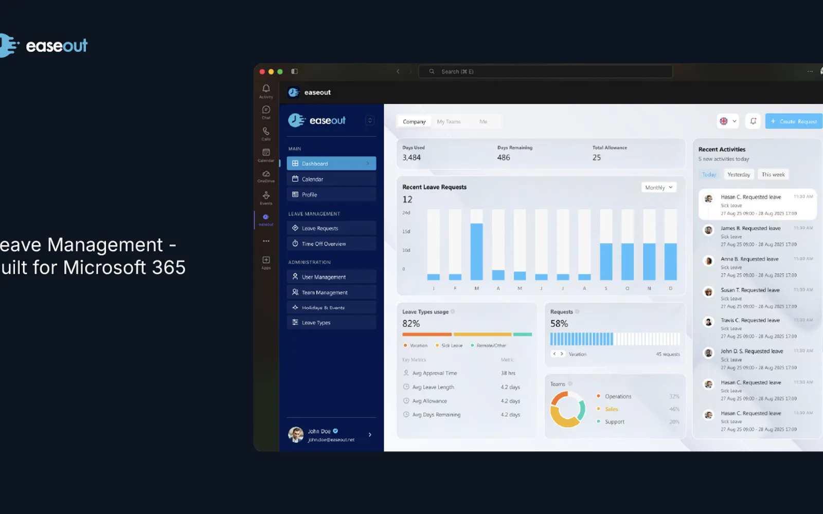Click the next arrow beside Vacation
This screenshot has width=823, height=514.
tap(562, 354)
